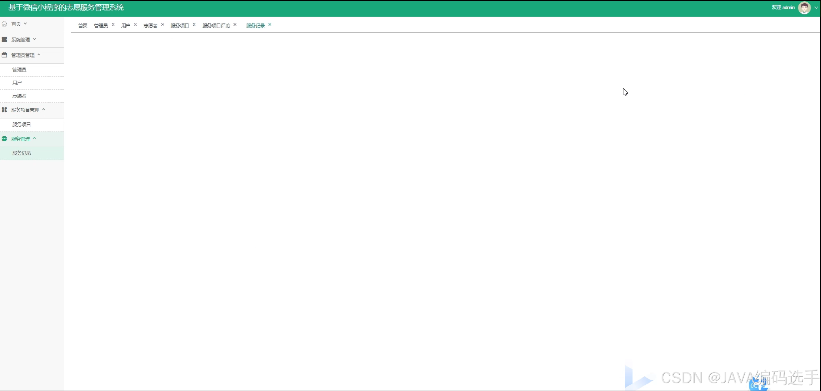Collapse the 服务项目管理 menu section
The width and height of the screenshot is (821, 391).
coord(43,110)
